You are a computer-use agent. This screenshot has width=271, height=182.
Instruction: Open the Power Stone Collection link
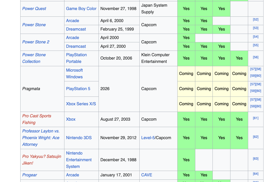(x=34, y=58)
